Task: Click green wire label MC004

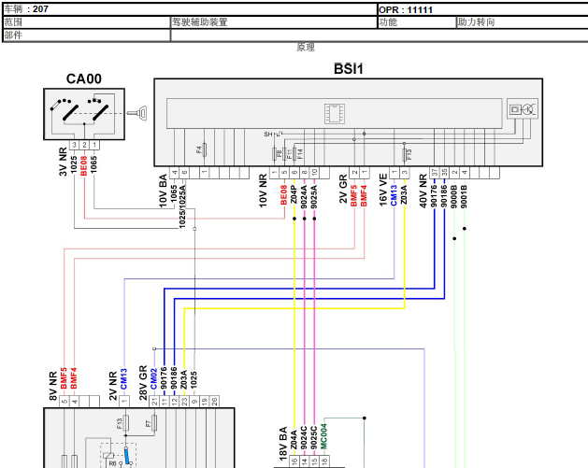Action: [x=324, y=436]
